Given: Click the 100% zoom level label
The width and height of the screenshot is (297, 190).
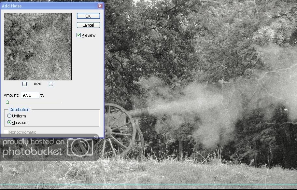Looking at the screenshot, I should tap(37, 84).
